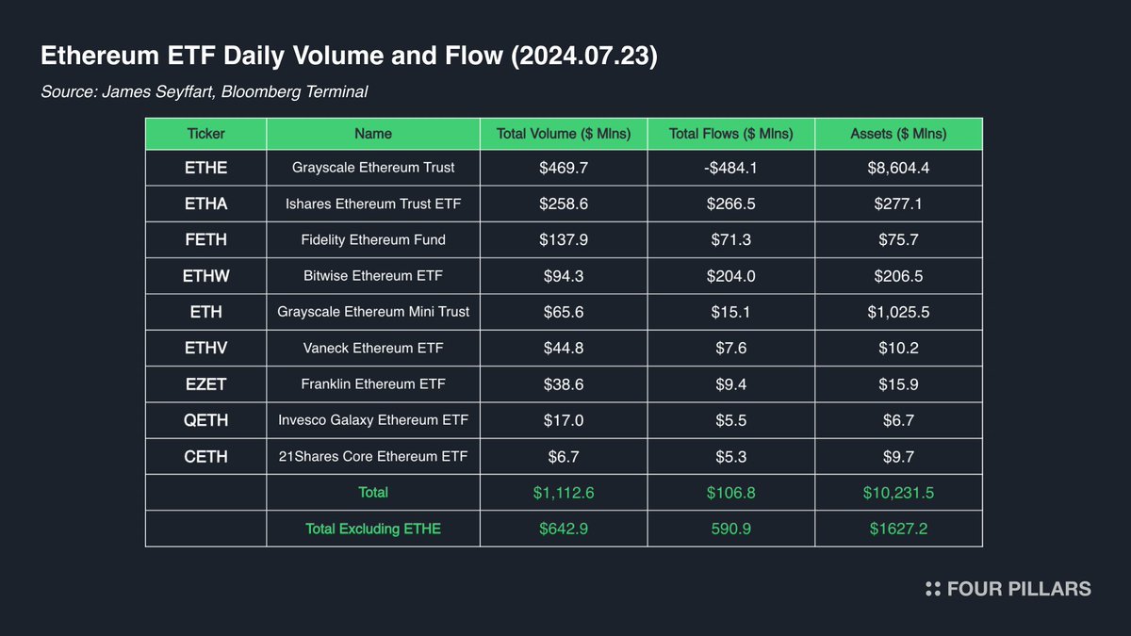Click the Fidelity Ethereum Fund name cell
This screenshot has height=636, width=1131.
click(x=373, y=239)
